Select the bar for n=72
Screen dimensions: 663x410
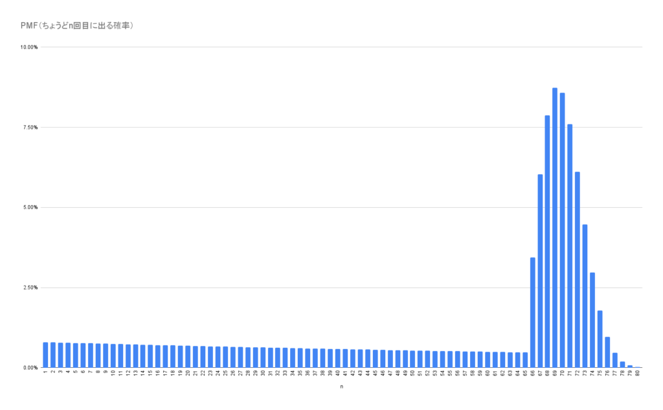578,269
